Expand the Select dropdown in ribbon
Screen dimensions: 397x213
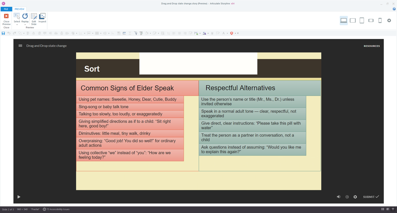point(17,25)
